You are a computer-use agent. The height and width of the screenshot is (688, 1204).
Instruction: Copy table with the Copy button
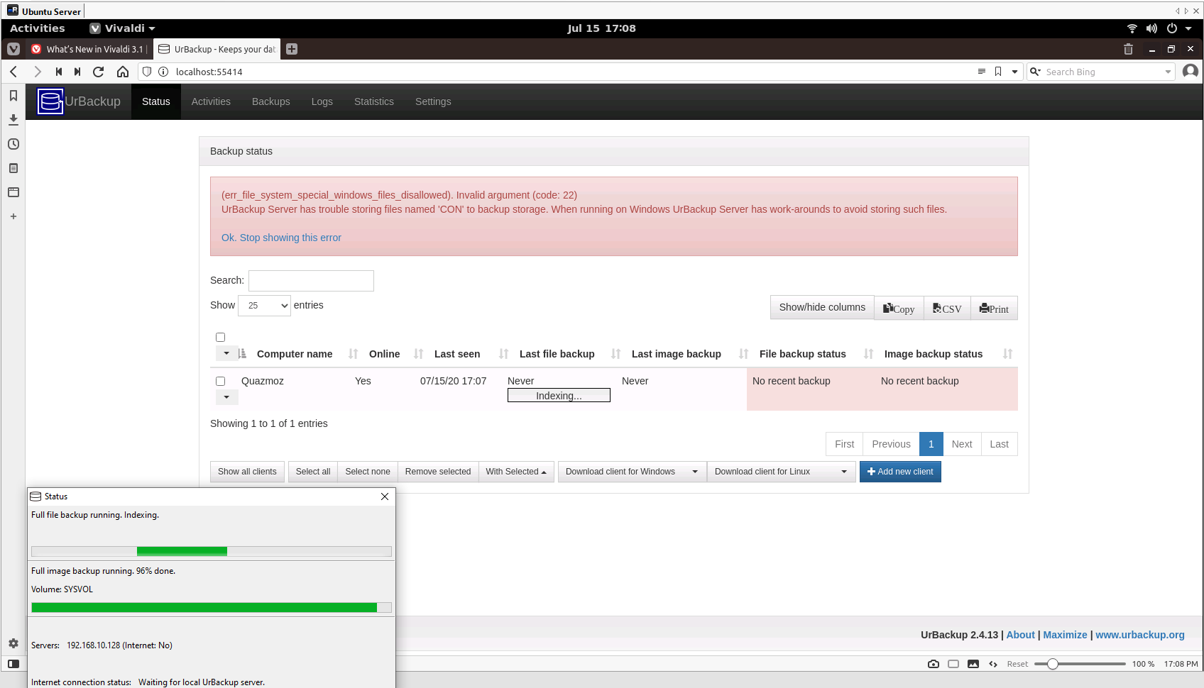click(x=899, y=308)
